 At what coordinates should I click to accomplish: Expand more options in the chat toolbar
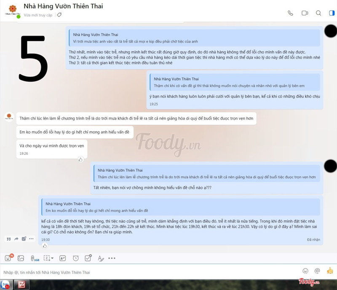112,258
